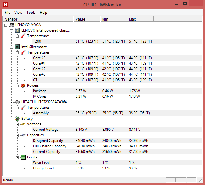The image size is (205, 185).
Task: Click the Battery icon in tree
Action: [17, 119]
